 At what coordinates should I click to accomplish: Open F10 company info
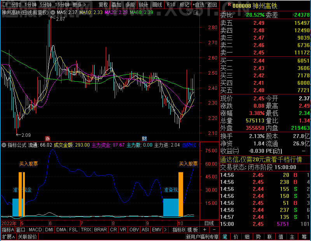[x=171, y=5]
